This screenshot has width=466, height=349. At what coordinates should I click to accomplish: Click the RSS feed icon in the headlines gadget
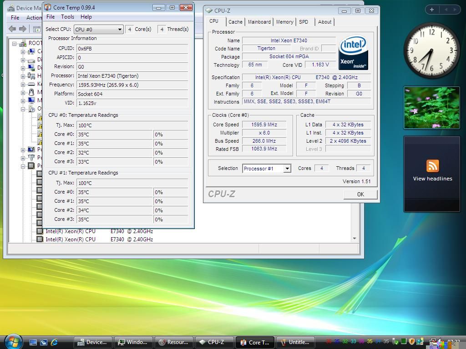432,165
